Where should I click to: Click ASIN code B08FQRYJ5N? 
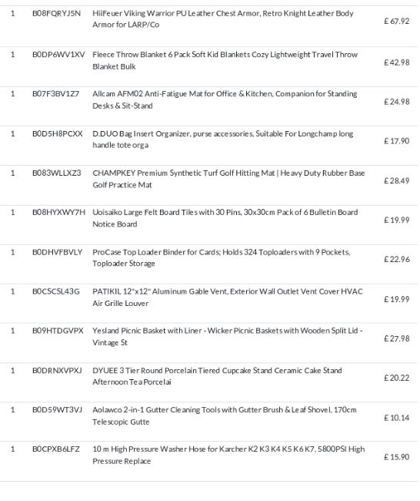pos(56,13)
